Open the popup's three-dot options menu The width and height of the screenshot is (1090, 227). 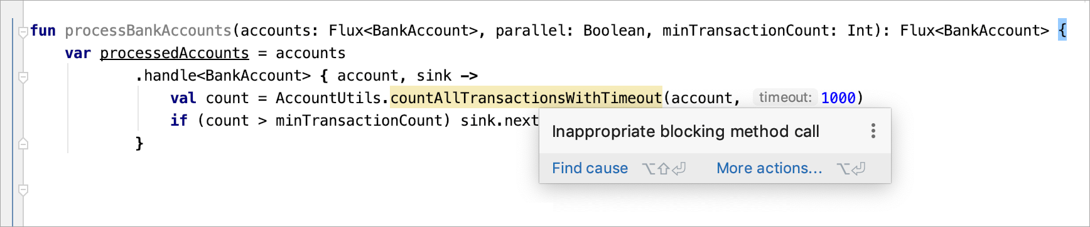873,131
